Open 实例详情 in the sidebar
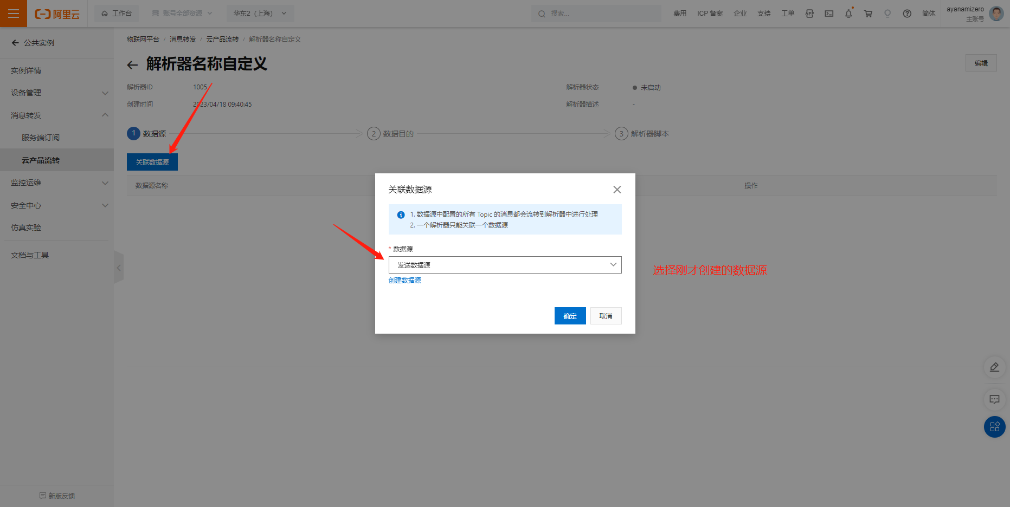 (x=26, y=70)
